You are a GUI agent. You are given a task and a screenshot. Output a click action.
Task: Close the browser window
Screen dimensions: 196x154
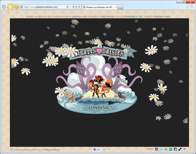(x=190, y=2)
